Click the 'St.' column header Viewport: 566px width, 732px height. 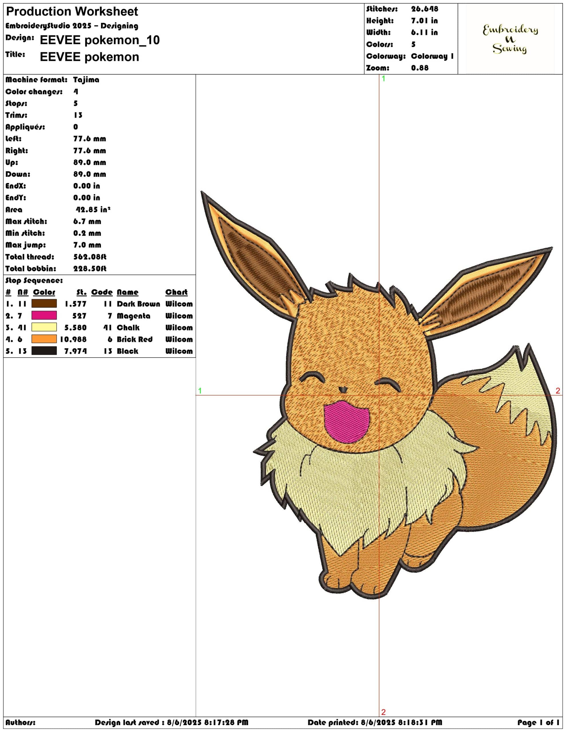tap(81, 292)
